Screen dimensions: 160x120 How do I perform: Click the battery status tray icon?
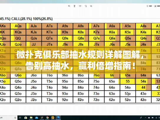(153, 118)
